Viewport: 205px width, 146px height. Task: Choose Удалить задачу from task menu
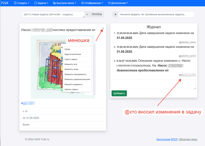pyautogui.click(x=72, y=89)
